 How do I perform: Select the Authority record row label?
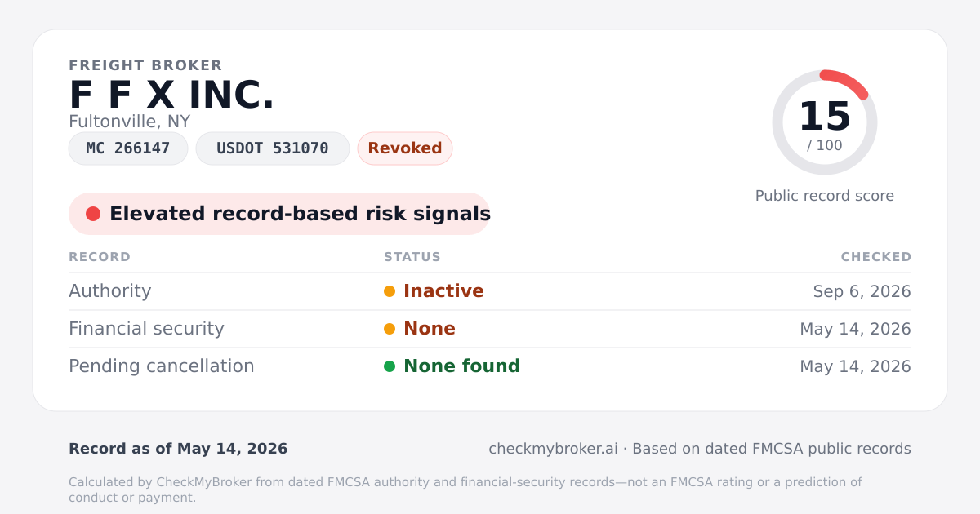[110, 291]
